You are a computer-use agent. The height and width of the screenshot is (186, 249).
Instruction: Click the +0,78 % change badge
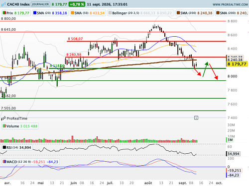(x=77, y=4)
